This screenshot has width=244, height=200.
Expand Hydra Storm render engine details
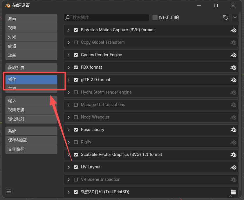point(68,92)
